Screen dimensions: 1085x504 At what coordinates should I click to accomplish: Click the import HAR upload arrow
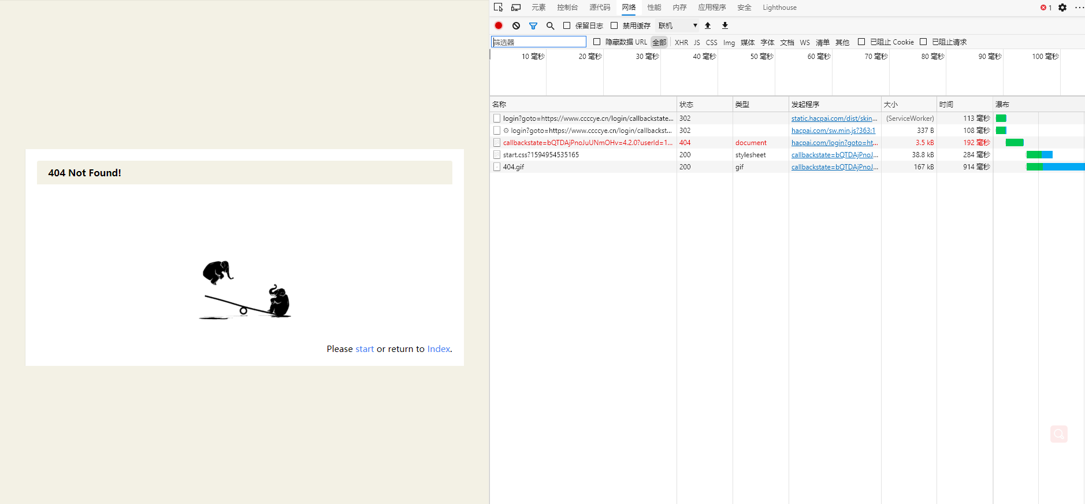pyautogui.click(x=708, y=25)
